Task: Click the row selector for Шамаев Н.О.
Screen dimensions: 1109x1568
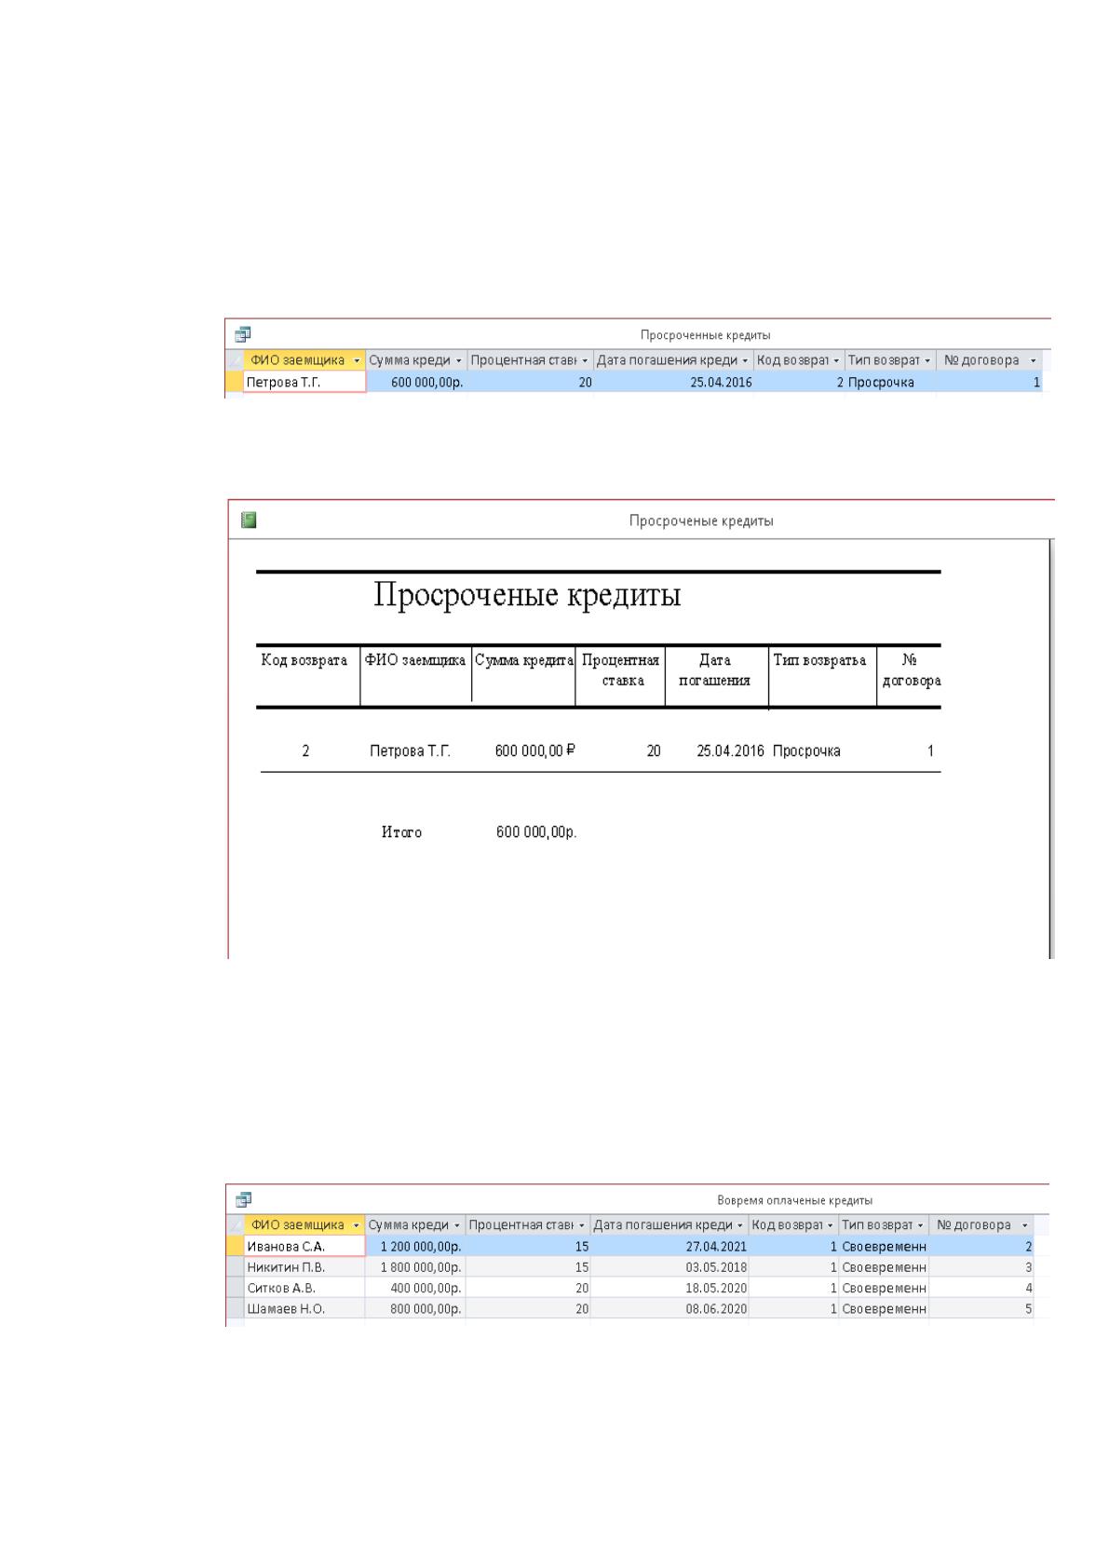Action: [x=235, y=1308]
